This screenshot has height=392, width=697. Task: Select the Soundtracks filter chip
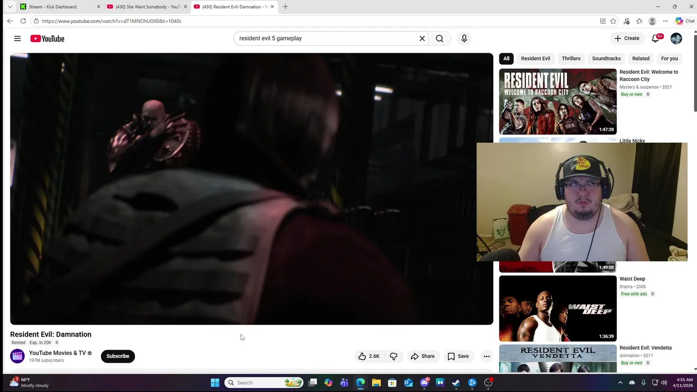[606, 58]
